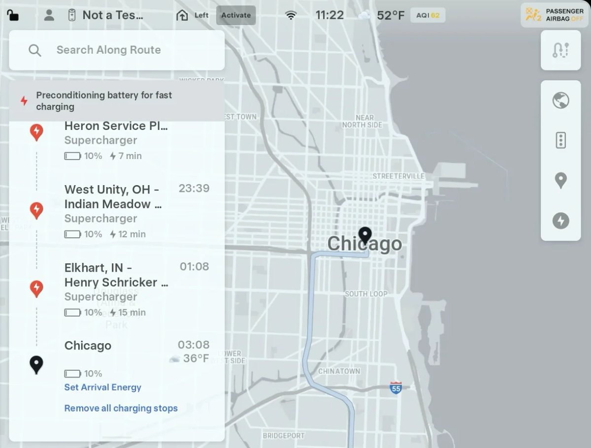Viewport: 591px width, 448px height.
Task: Select the Chicago destination row
Action: (117, 358)
